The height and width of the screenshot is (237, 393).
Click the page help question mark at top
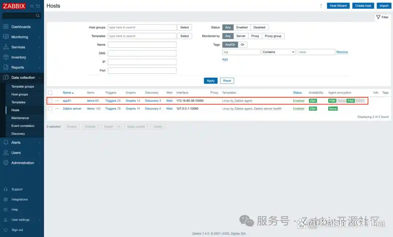321,6
